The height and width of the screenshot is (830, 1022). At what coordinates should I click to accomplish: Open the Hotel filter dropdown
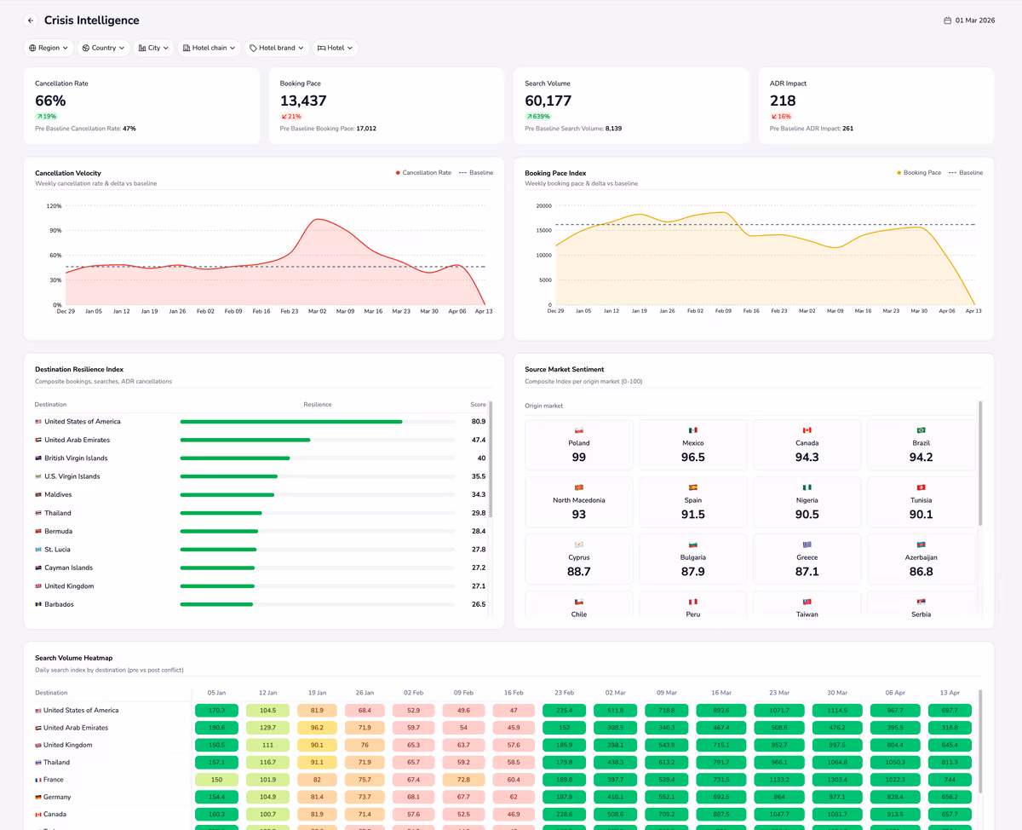pyautogui.click(x=336, y=48)
